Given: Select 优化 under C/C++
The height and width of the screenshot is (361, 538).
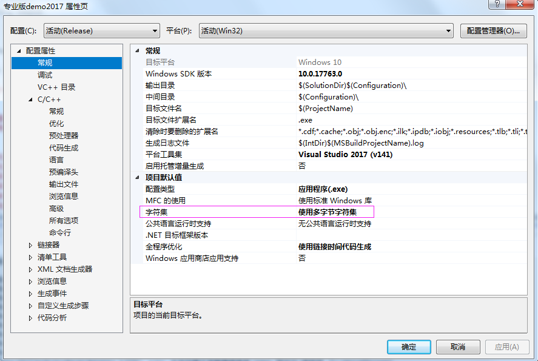Looking at the screenshot, I should 55,123.
